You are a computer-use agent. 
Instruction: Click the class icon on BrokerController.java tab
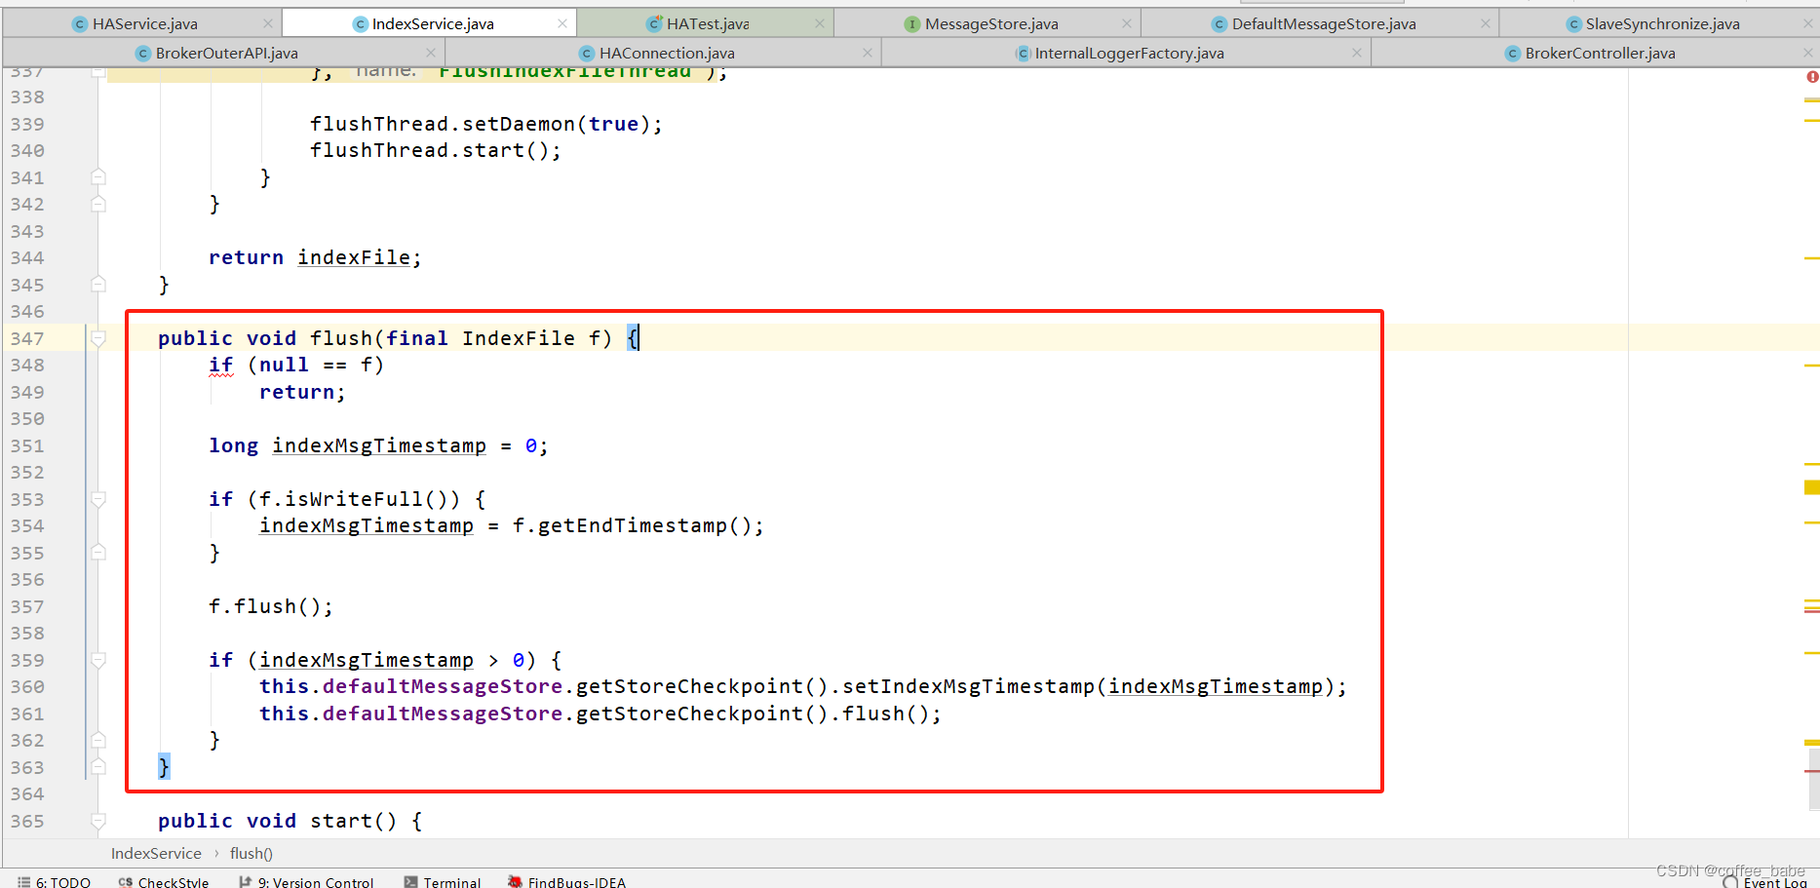pyautogui.click(x=1513, y=53)
